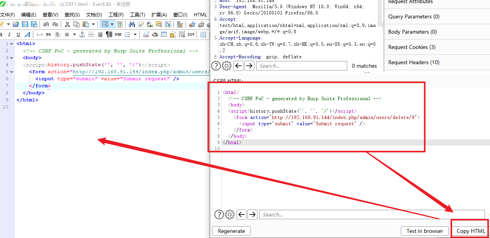Click the Test in browser button
The image size is (490, 238).
pos(425,231)
